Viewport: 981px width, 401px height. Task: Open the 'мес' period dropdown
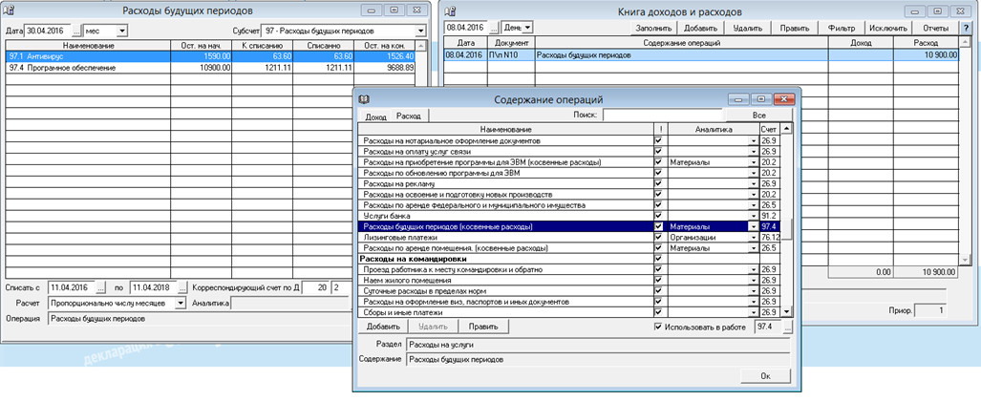click(121, 30)
